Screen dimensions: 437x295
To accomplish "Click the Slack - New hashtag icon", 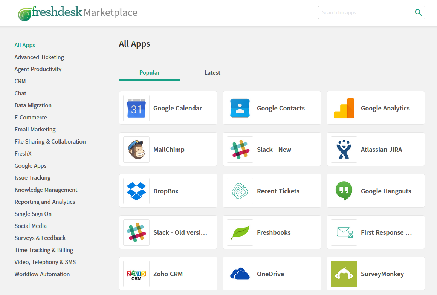I will [240, 150].
